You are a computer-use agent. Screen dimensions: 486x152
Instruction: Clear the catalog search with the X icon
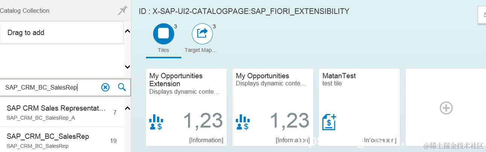(105, 87)
